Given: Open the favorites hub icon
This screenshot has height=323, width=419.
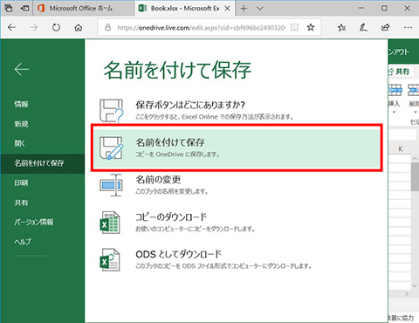Looking at the screenshot, I should click(x=341, y=28).
